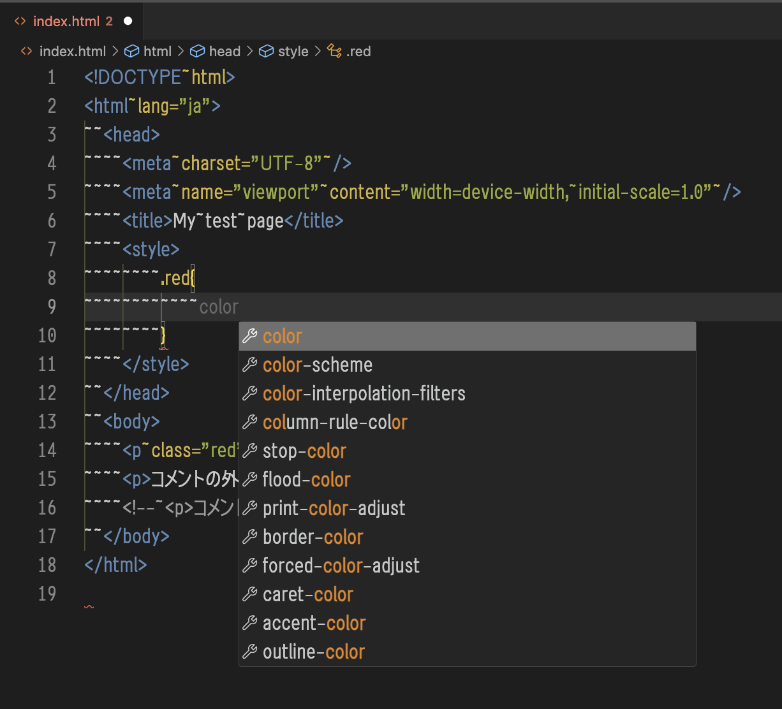
Task: Click the .red selector breadcrumb
Action: coord(358,52)
